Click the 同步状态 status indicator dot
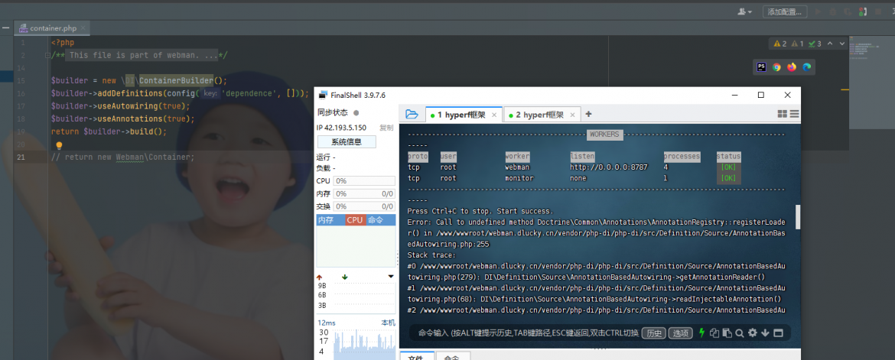 tap(356, 112)
